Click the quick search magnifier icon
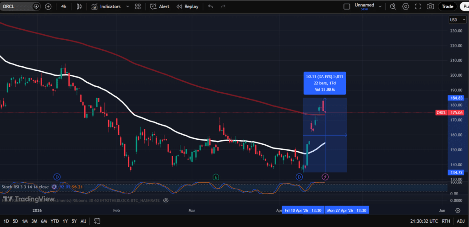This screenshot has height=227, width=469. pyautogui.click(x=393, y=6)
